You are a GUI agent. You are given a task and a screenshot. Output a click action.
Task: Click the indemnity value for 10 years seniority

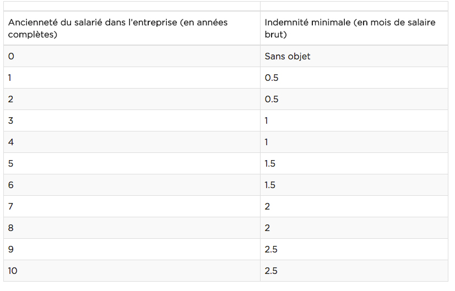tap(271, 271)
